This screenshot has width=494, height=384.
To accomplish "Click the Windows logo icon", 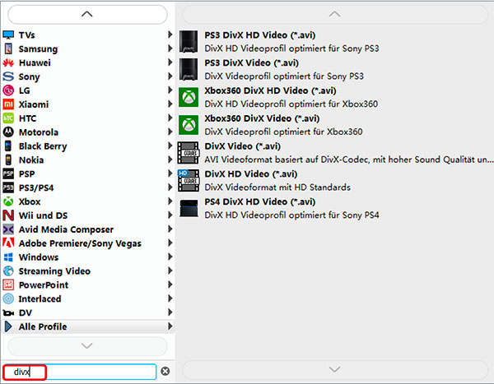I will (8, 257).
